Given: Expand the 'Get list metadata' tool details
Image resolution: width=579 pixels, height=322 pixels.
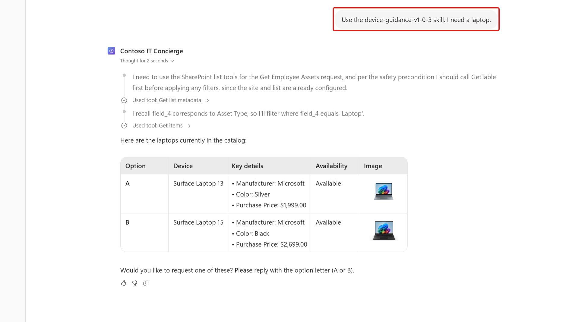Looking at the screenshot, I should pyautogui.click(x=171, y=100).
